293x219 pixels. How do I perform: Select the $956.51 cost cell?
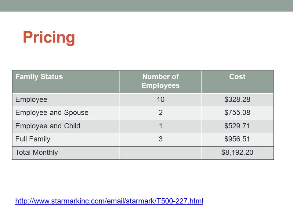click(x=237, y=139)
